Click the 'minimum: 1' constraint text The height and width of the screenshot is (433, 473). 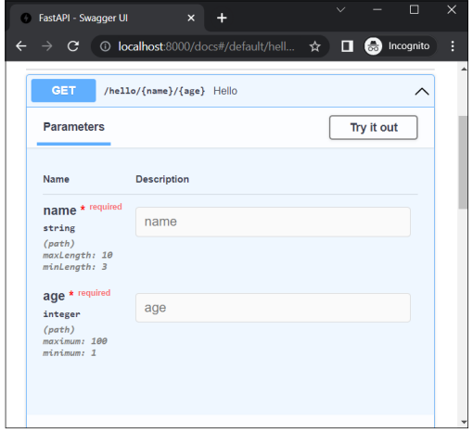(x=70, y=353)
